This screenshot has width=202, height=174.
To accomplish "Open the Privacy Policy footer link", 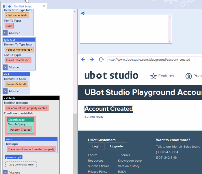I will coord(98,172).
